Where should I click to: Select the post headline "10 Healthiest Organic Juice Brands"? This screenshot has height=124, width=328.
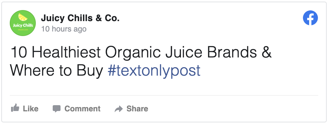point(134,52)
